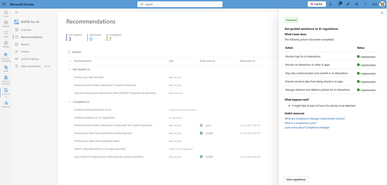Image resolution: width=387 pixels, height=185 pixels.
Task: Click the Dismissed count 0
Action: pyautogui.click(x=91, y=39)
